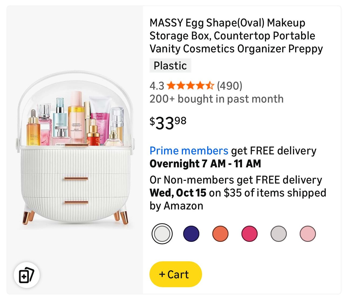
Task: Add the item with + Cart button
Action: pyautogui.click(x=176, y=274)
